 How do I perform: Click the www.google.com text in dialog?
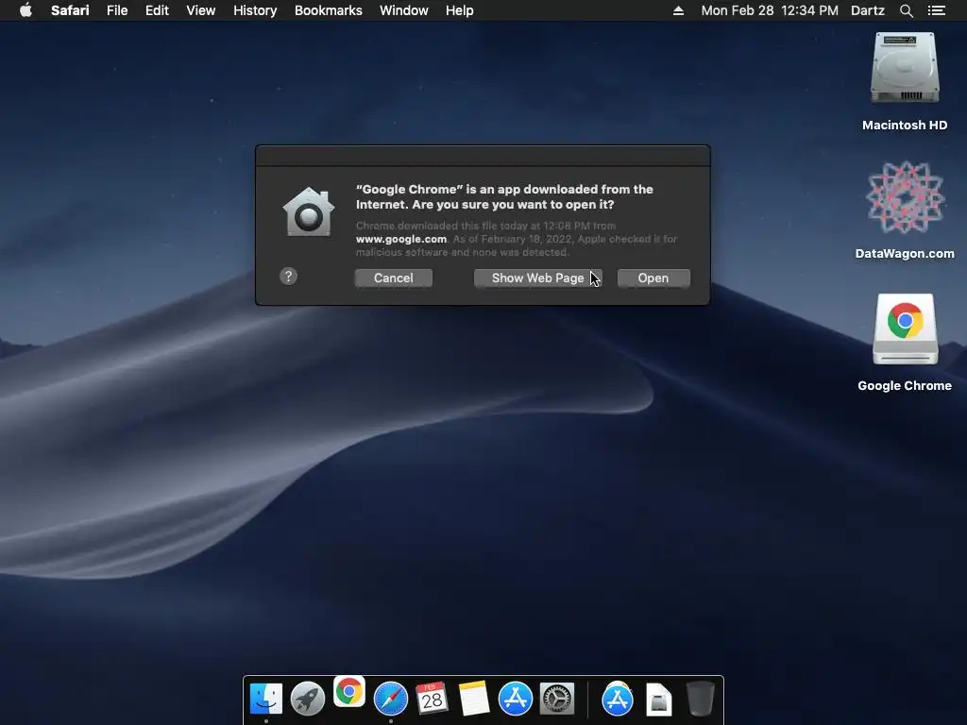[400, 239]
